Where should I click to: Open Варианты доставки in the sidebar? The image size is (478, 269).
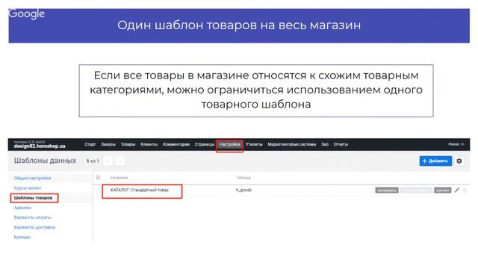point(34,227)
